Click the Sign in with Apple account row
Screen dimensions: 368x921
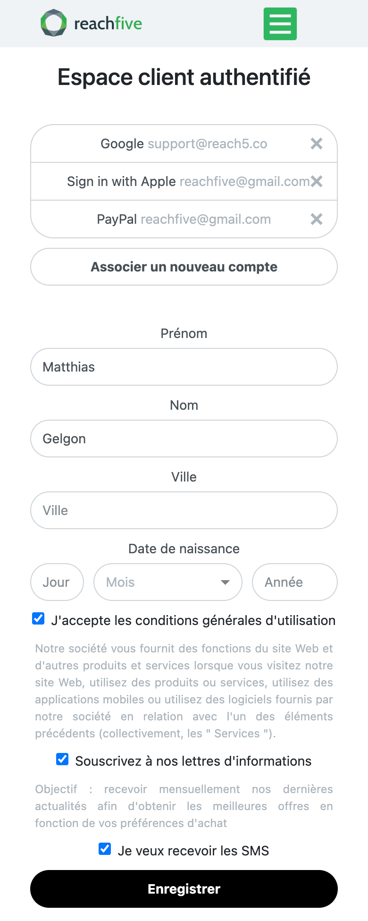tap(184, 181)
